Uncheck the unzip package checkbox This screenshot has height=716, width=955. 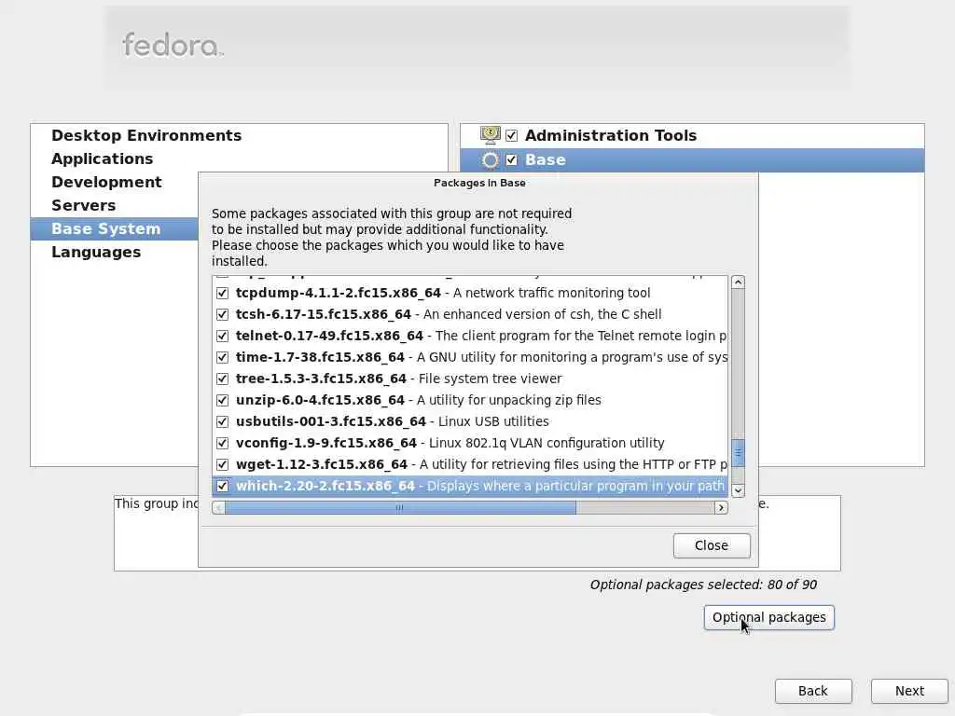point(222,401)
